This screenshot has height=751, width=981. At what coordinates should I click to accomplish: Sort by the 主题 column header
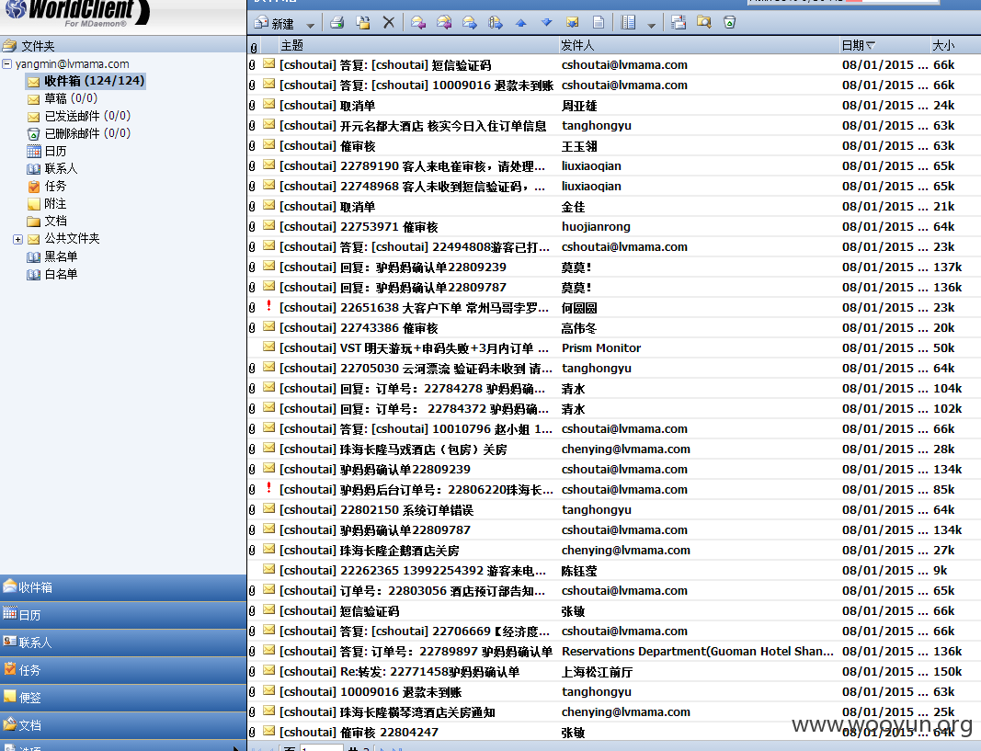[x=418, y=46]
